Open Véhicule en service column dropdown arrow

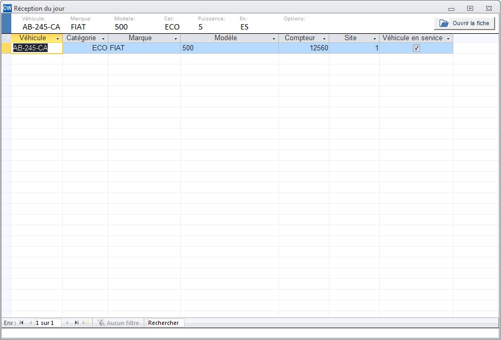coord(448,39)
